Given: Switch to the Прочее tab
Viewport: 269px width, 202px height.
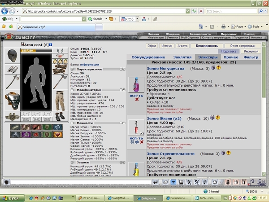Looking at the screenshot, I should (x=231, y=57).
